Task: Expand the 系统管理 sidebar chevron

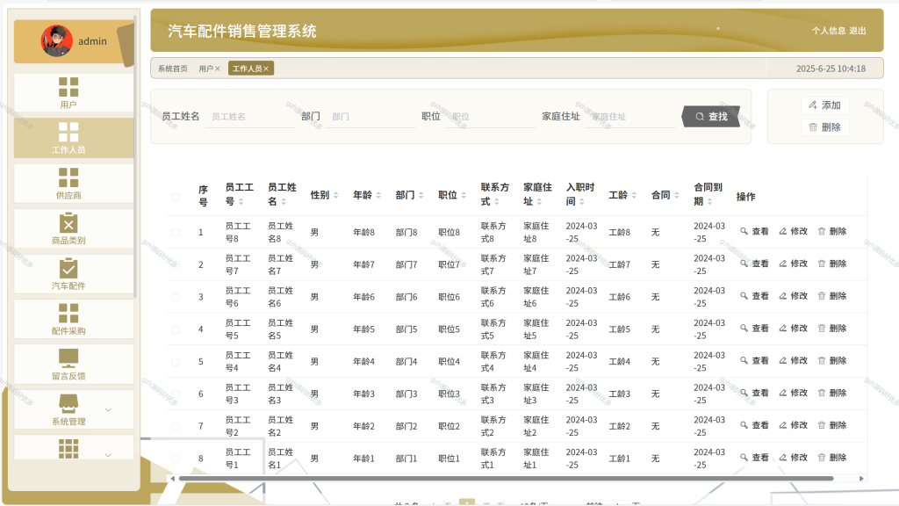Action: (x=108, y=409)
